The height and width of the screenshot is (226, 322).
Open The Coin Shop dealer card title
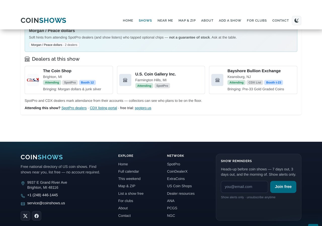pyautogui.click(x=57, y=71)
